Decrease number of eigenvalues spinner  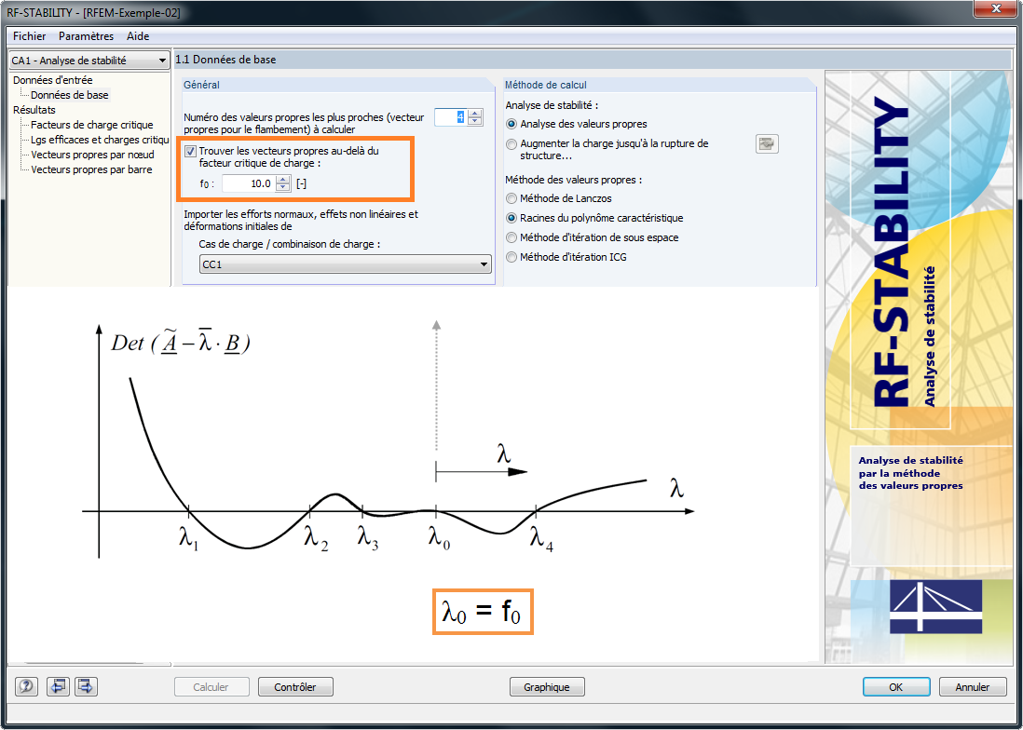(x=475, y=121)
